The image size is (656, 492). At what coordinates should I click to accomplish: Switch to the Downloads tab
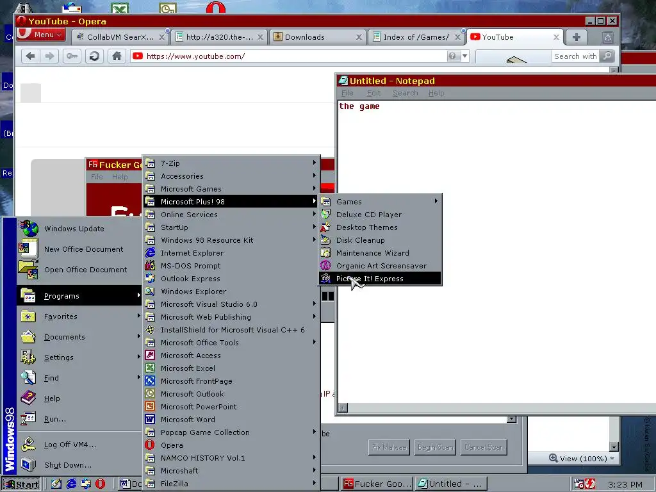(318, 37)
